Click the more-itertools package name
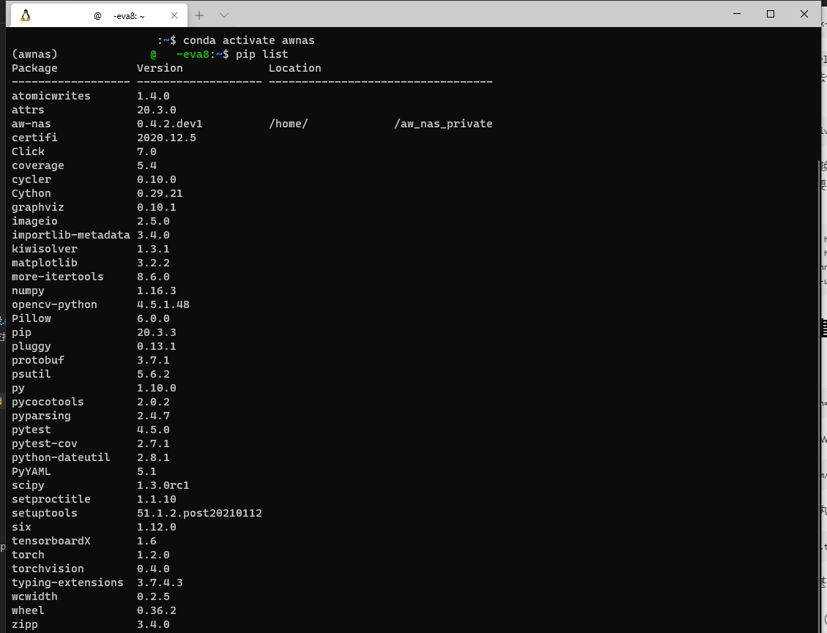The height and width of the screenshot is (633, 827). point(57,277)
